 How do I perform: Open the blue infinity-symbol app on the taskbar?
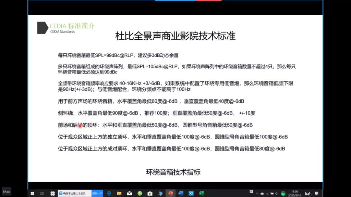click(191, 194)
